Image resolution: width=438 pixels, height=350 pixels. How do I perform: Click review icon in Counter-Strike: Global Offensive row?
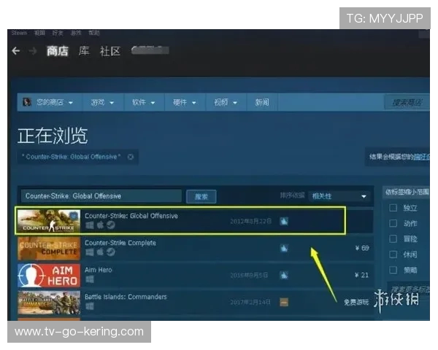coord(284,222)
